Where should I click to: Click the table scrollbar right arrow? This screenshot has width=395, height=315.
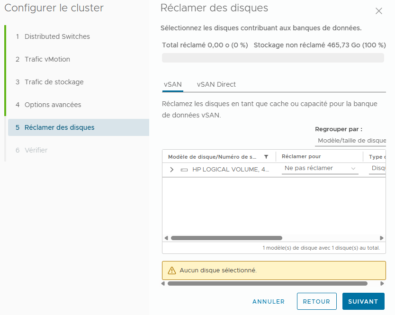point(382,238)
